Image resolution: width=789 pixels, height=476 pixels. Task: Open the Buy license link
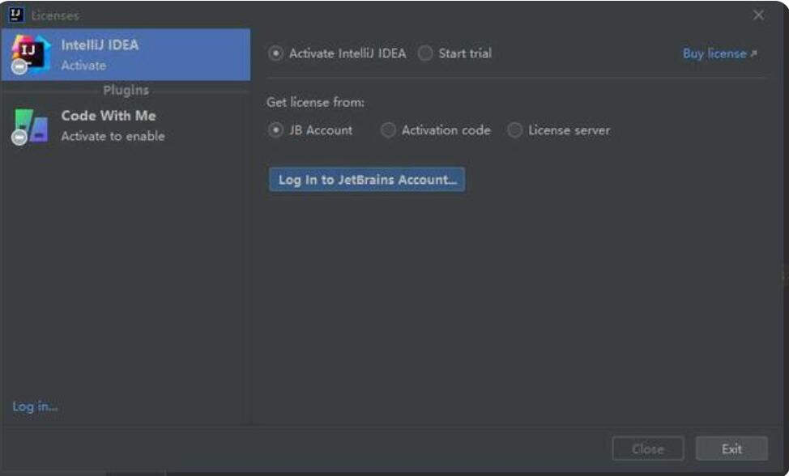[714, 53]
